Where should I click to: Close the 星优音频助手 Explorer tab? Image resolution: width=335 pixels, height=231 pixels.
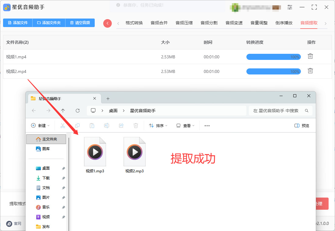tap(95, 98)
